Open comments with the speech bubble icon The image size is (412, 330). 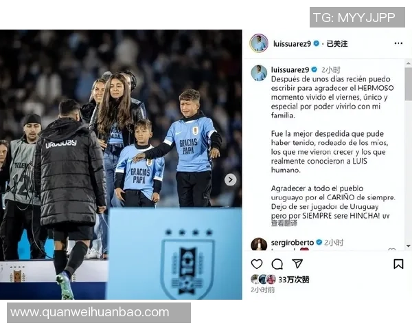pos(277,264)
